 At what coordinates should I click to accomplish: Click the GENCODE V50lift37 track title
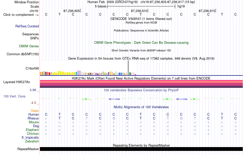point(141,19)
